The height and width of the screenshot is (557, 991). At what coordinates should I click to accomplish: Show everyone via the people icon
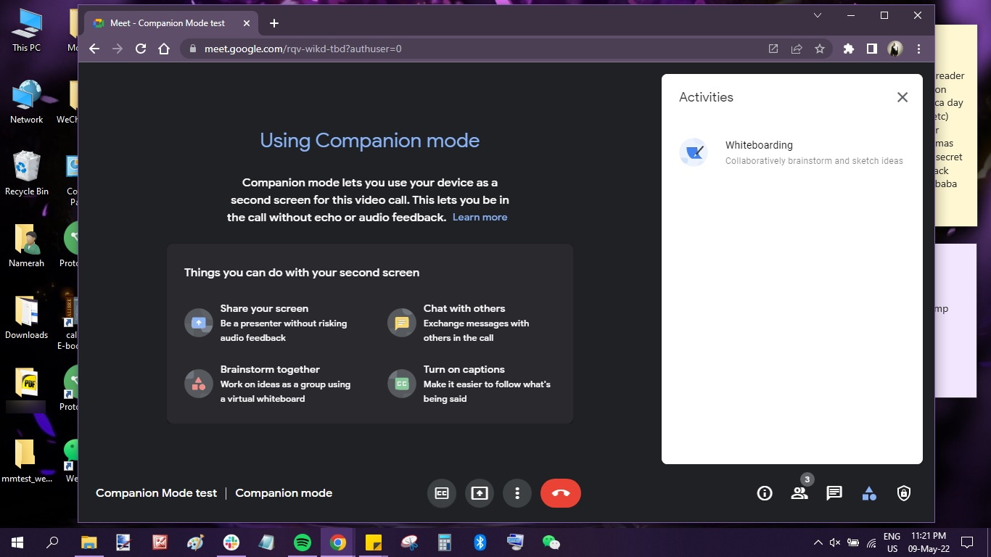799,493
